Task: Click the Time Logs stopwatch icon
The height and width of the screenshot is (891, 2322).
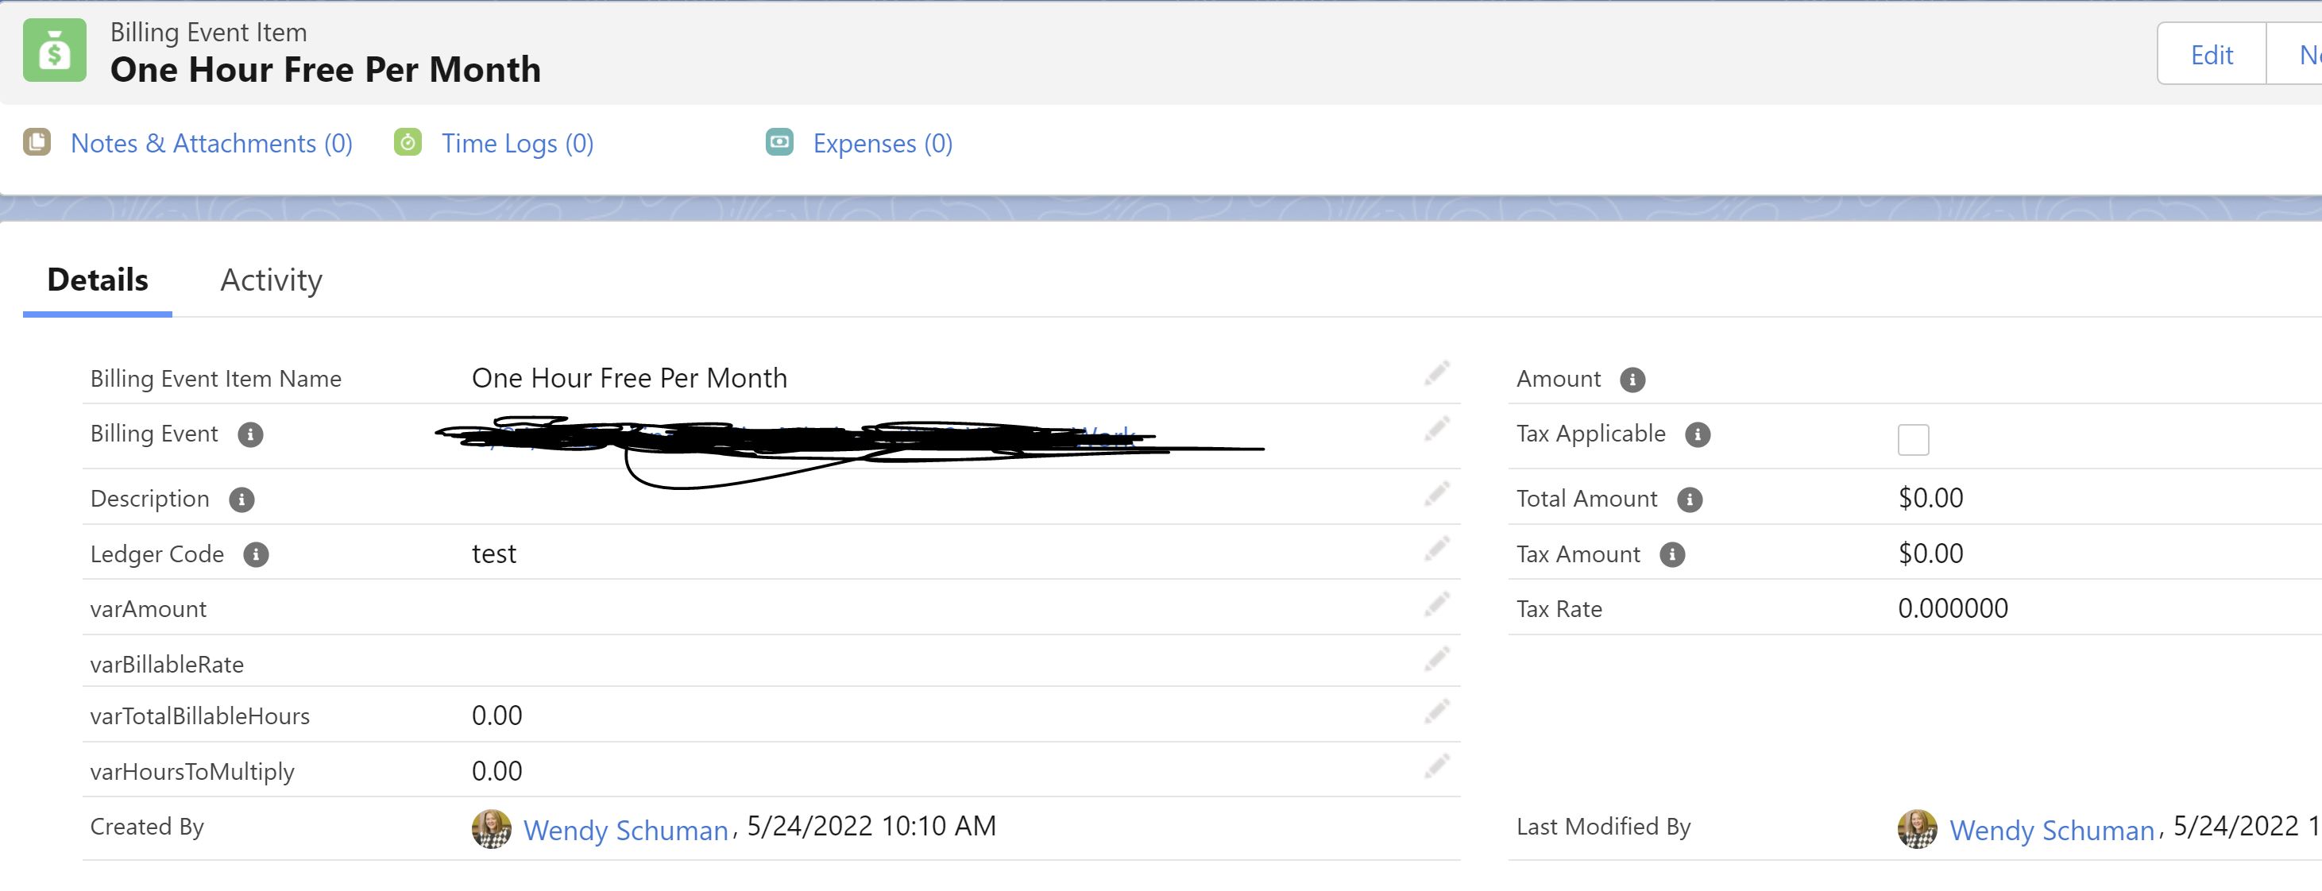Action: pyautogui.click(x=408, y=142)
